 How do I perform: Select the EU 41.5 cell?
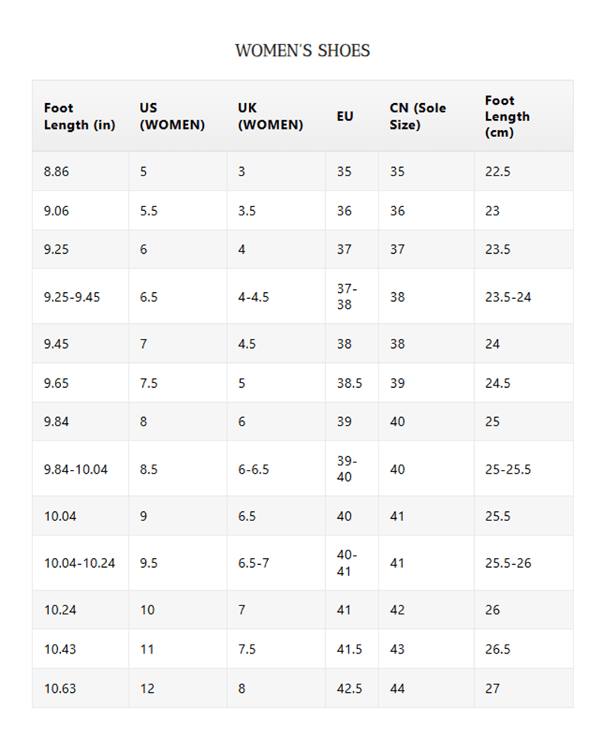pos(349,649)
